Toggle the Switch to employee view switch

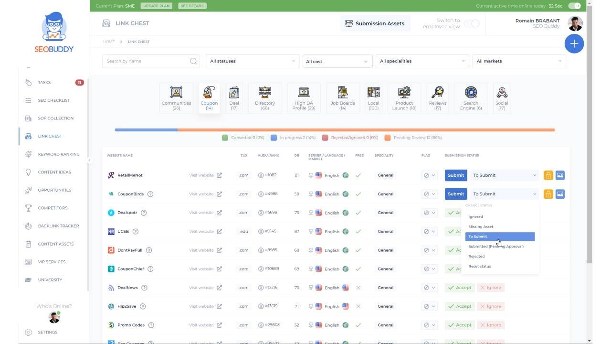point(472,23)
